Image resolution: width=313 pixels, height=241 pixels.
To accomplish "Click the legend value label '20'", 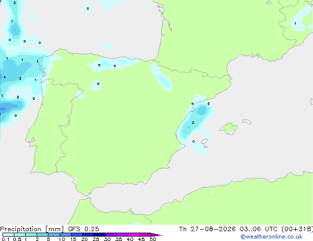I will [84, 239].
